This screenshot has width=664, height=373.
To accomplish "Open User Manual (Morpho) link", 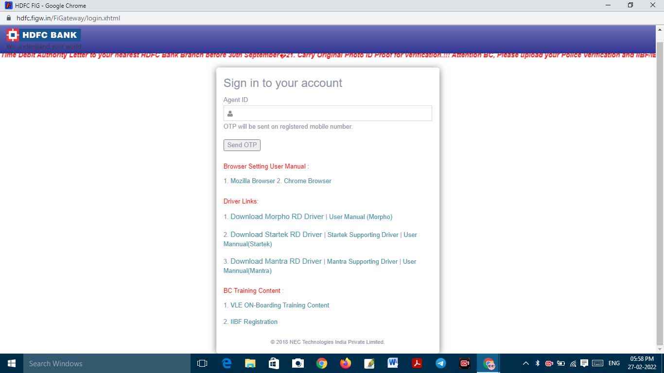I will coord(361,217).
